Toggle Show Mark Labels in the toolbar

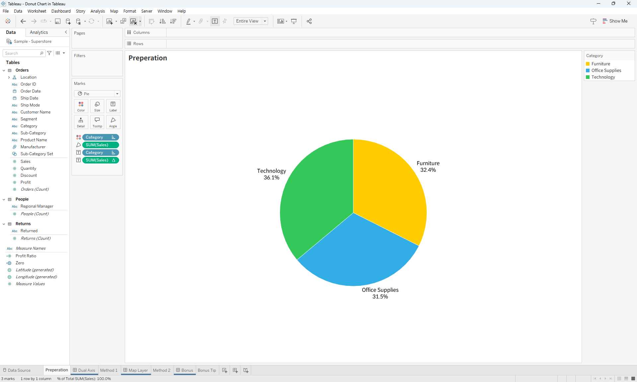(215, 21)
